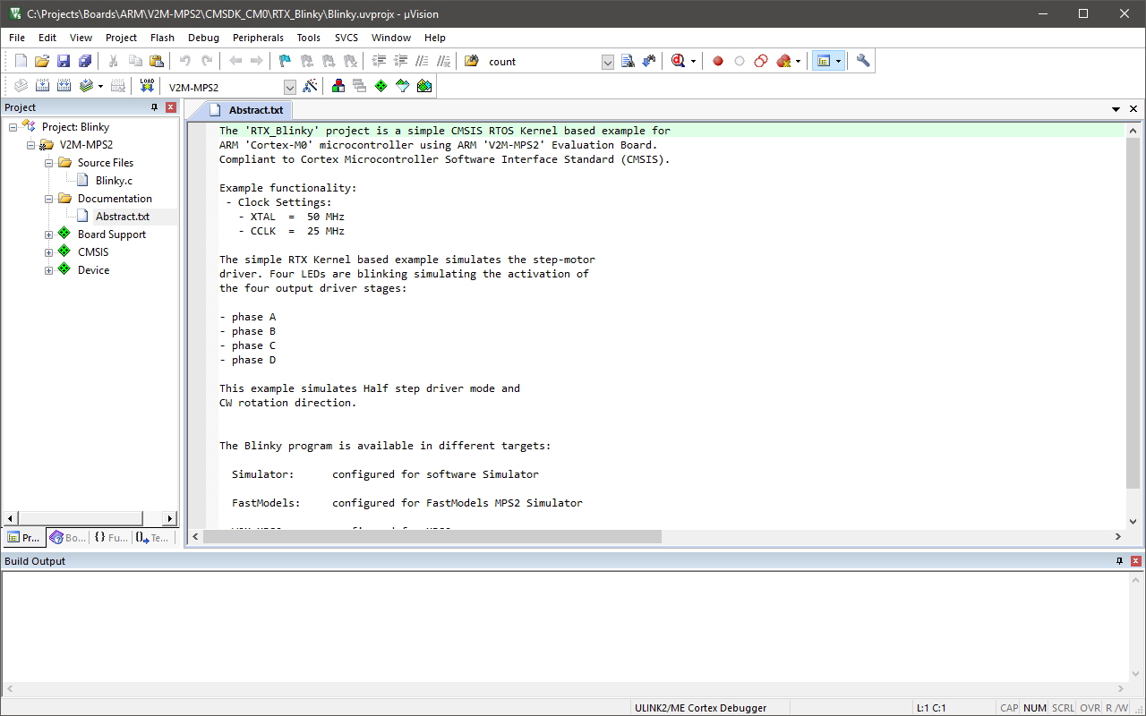Click the Translate file icon
Screen dimensions: 1146x716
21,86
